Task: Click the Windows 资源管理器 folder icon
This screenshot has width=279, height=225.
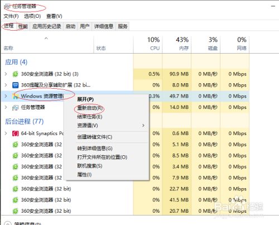Action: [x=15, y=96]
